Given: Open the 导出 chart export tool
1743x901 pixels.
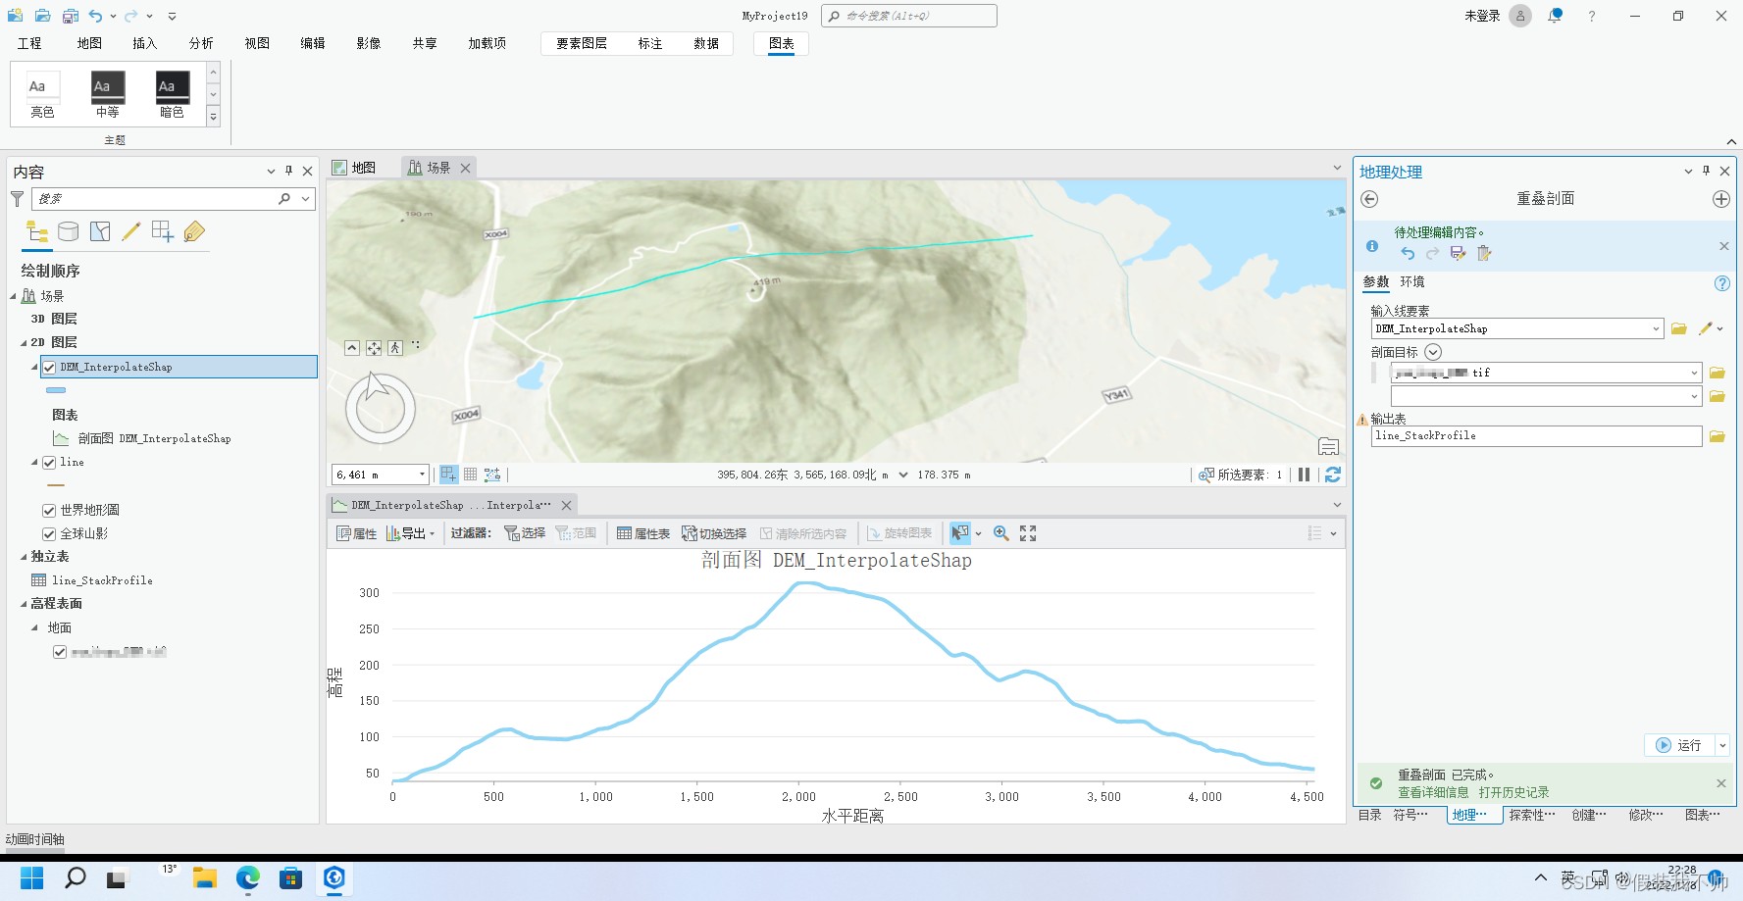Looking at the screenshot, I should click(x=408, y=532).
